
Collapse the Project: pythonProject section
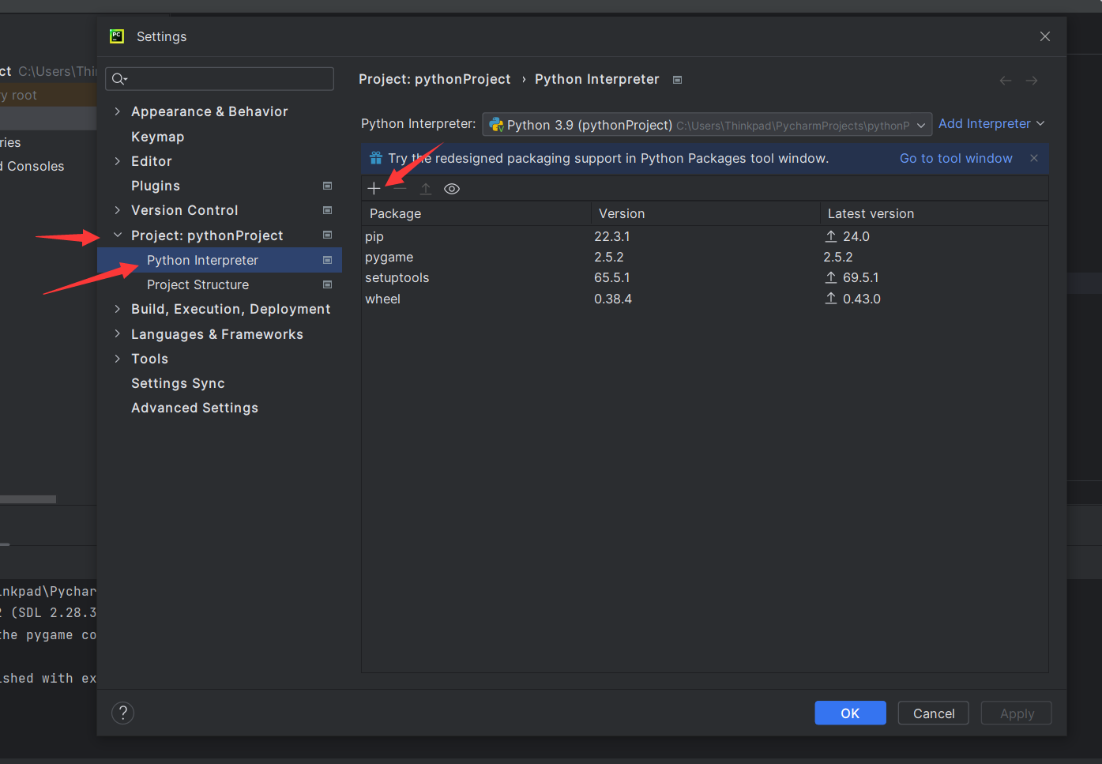(x=118, y=235)
